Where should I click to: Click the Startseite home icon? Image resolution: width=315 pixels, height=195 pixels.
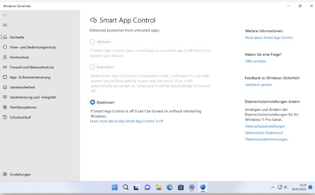coord(5,37)
